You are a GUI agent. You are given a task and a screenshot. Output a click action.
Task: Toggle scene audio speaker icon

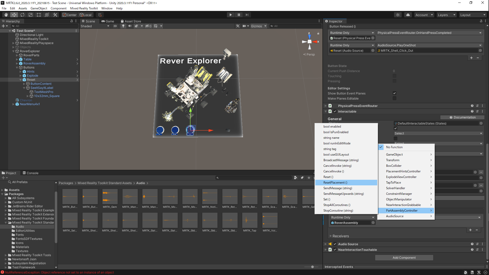130,26
